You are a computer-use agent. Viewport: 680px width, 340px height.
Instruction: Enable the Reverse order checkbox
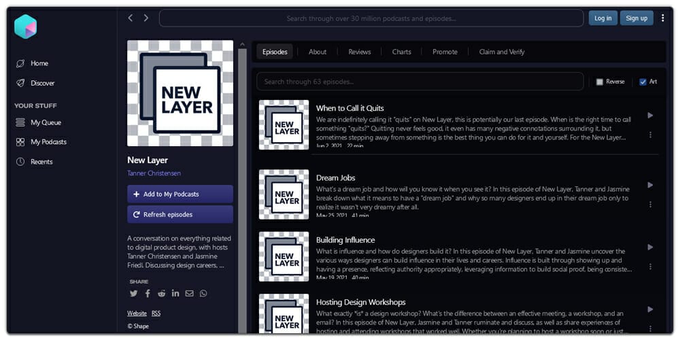(599, 82)
